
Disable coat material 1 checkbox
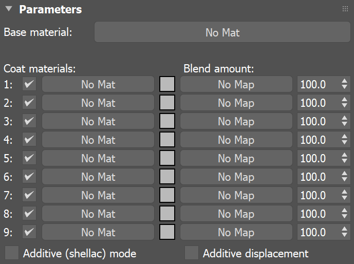[29, 84]
